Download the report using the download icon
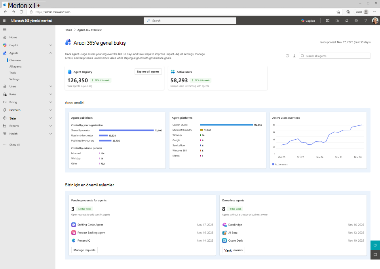Image resolution: width=380 pixels, height=269 pixels. coord(294,56)
